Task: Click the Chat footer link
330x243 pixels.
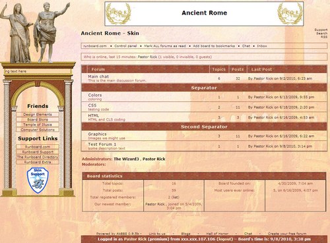Action: pyautogui.click(x=248, y=234)
